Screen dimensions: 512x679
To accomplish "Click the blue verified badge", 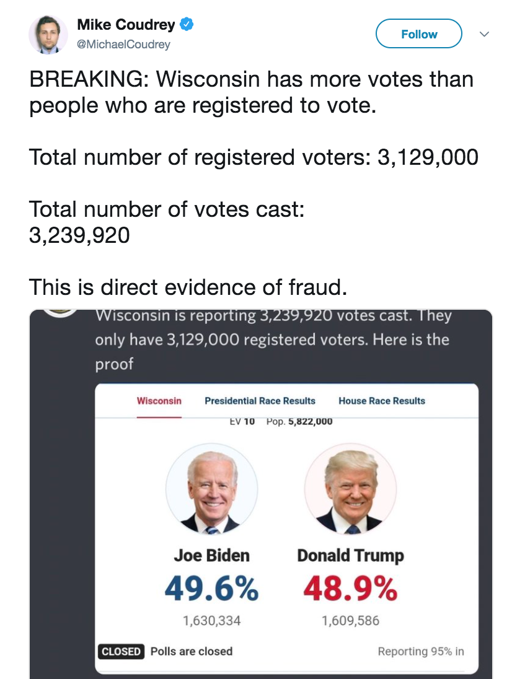I will (187, 25).
